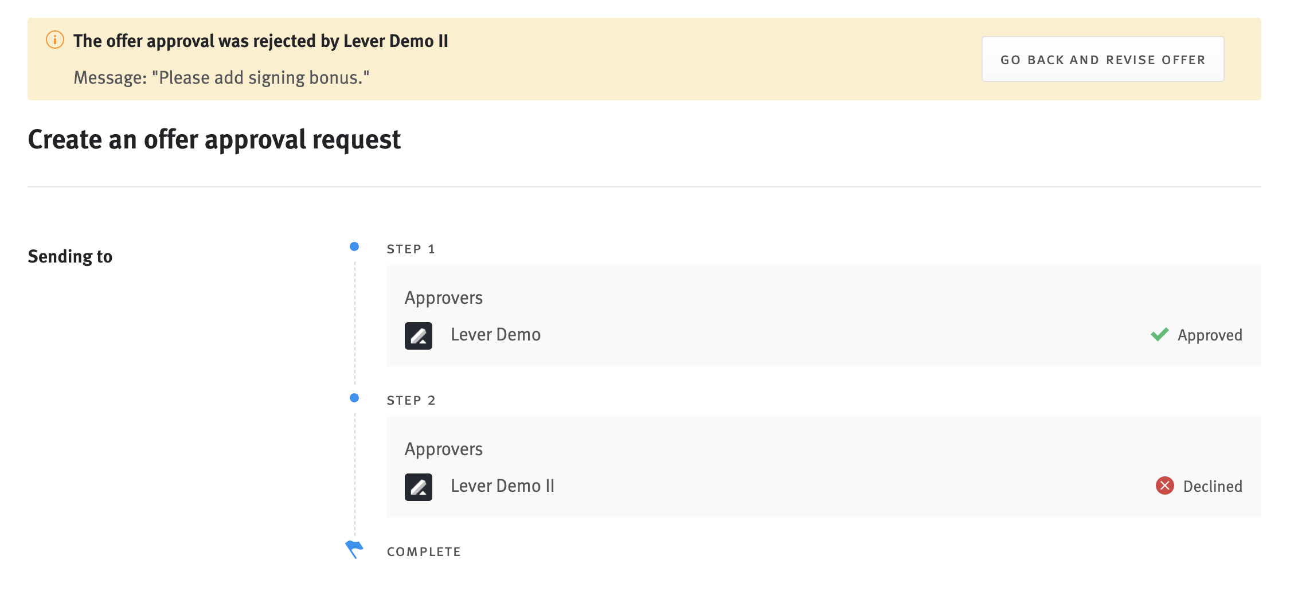This screenshot has height=603, width=1290.
Task: Click the Lever Demo approver name link
Action: click(495, 335)
